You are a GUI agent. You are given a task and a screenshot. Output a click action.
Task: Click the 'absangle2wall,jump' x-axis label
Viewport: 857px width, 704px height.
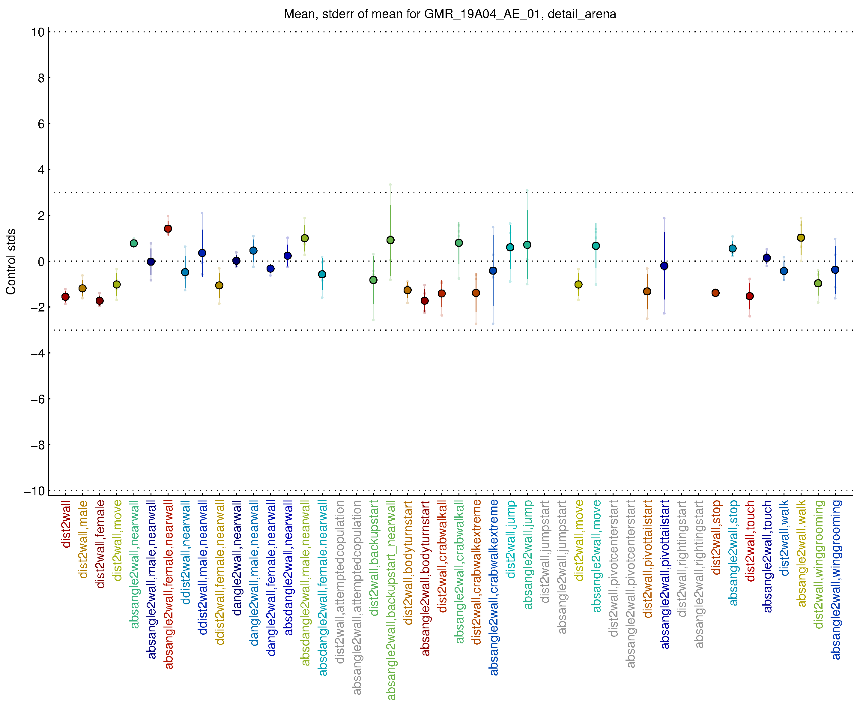click(527, 555)
